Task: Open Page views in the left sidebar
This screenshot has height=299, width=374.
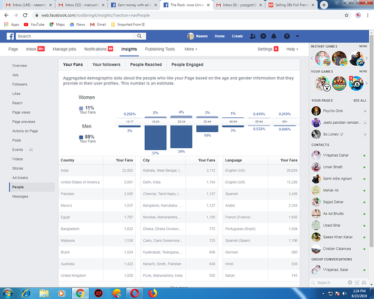Action: [x=22, y=112]
